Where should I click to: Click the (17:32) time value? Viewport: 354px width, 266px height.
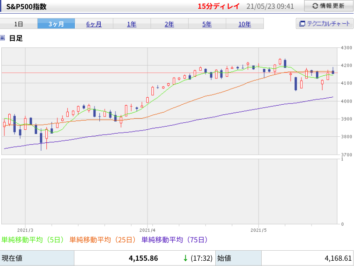pyautogui.click(x=201, y=258)
